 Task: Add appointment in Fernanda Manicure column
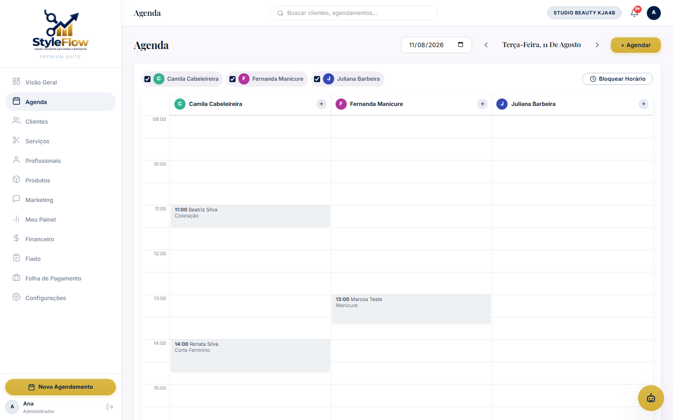[483, 104]
